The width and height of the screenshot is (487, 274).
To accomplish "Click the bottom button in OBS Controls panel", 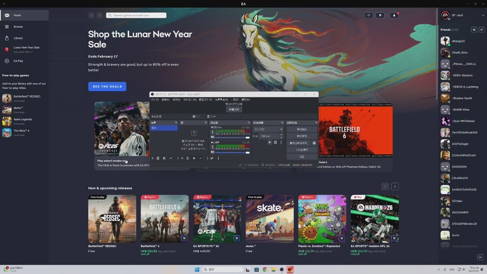I will tap(302, 156).
